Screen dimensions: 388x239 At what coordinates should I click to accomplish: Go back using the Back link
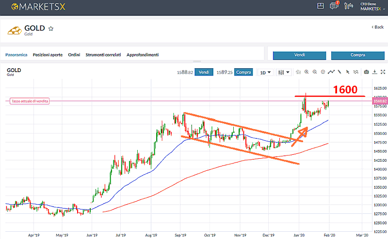(377, 27)
